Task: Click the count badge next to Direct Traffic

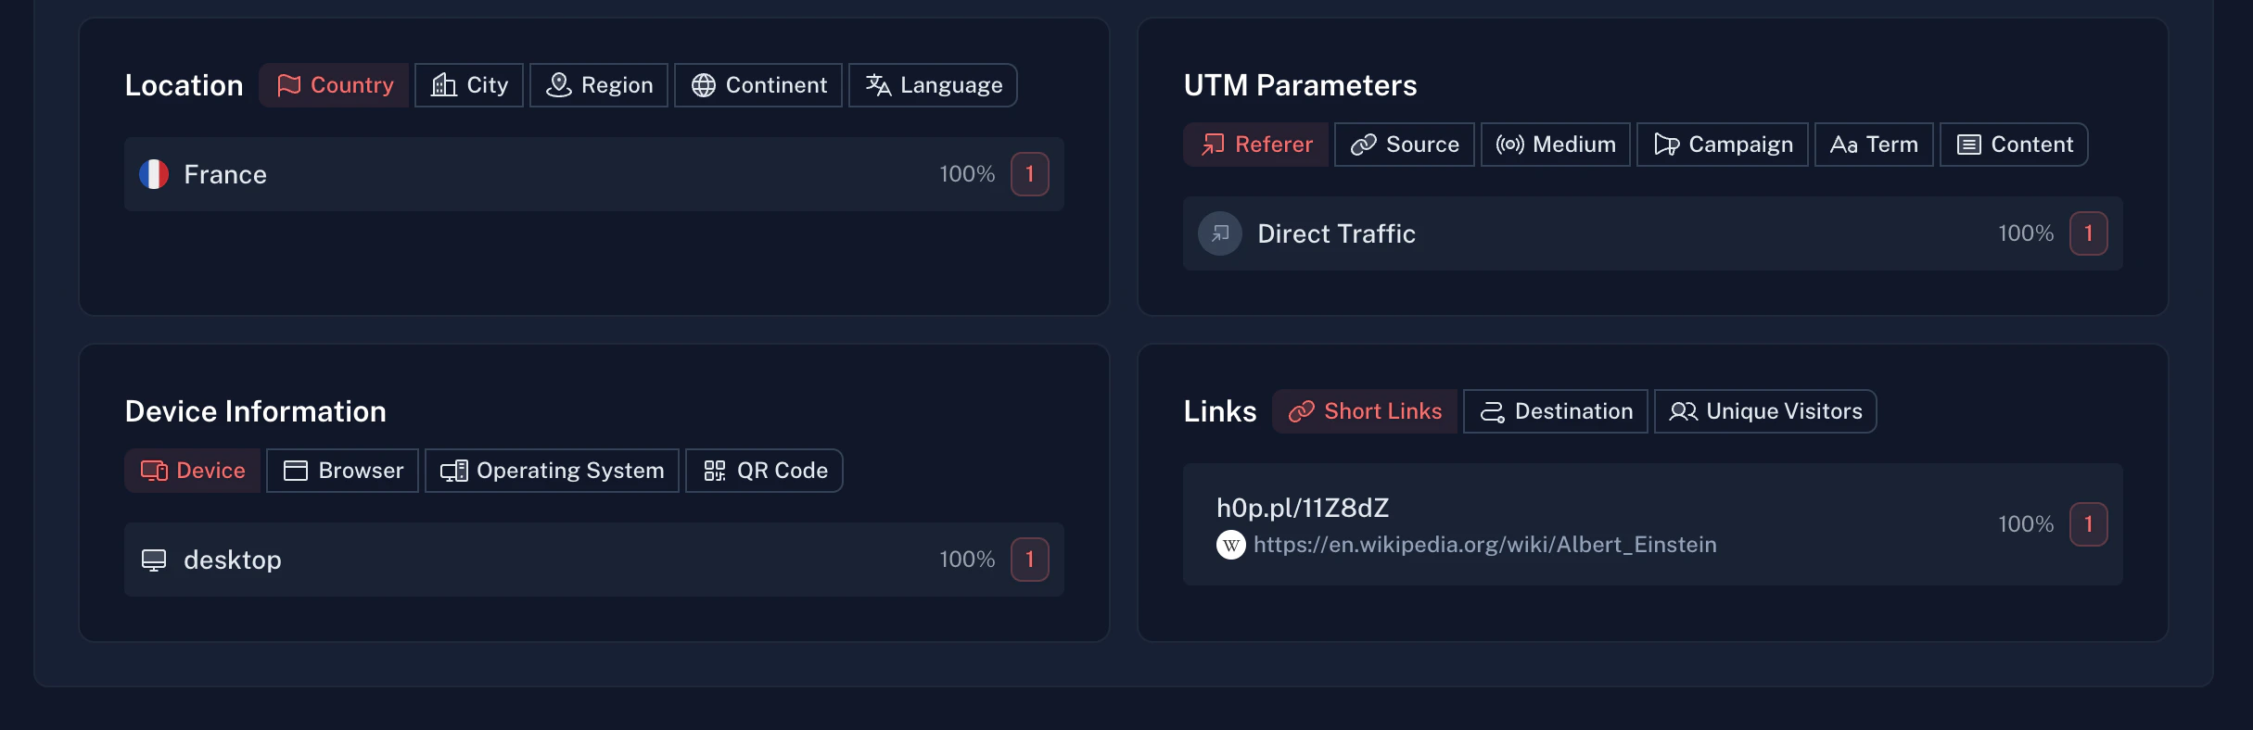Action: [2089, 233]
